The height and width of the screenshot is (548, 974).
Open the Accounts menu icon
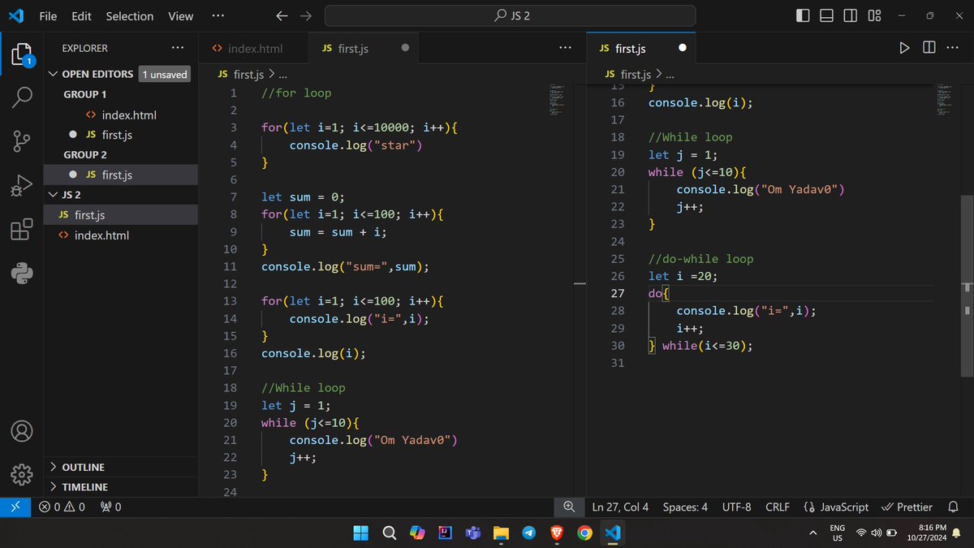22,430
